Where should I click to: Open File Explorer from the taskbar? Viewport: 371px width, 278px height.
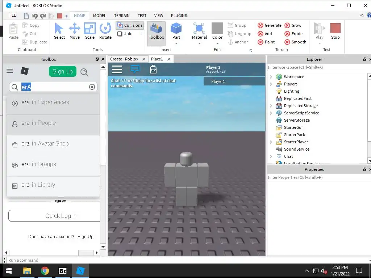[27, 271]
